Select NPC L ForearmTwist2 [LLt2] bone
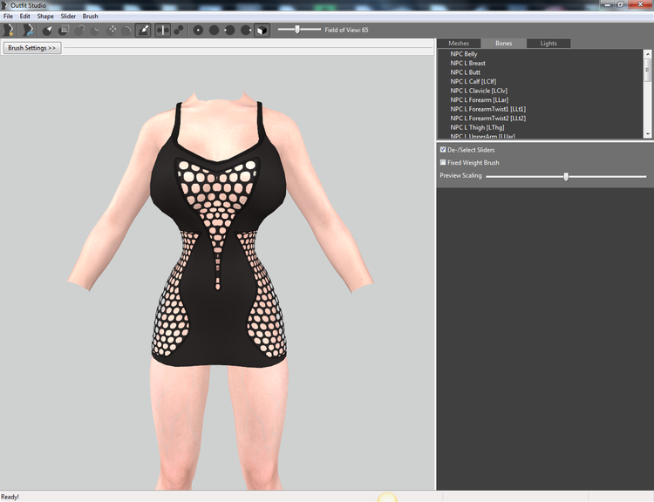Viewport: 654px width, 502px height. pyautogui.click(x=488, y=118)
